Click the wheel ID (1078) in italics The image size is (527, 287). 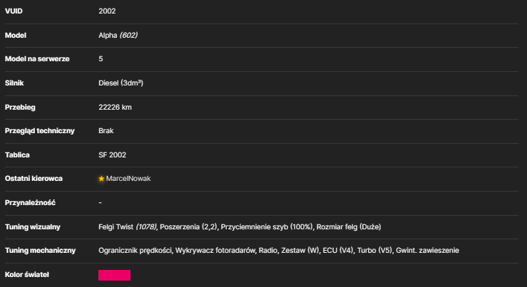click(x=146, y=227)
